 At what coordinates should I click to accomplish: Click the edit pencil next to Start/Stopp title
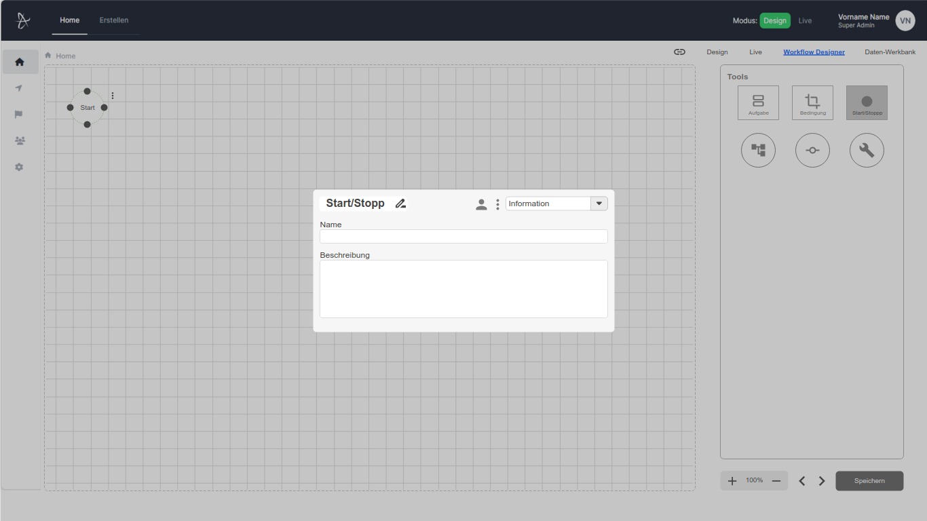tap(400, 204)
